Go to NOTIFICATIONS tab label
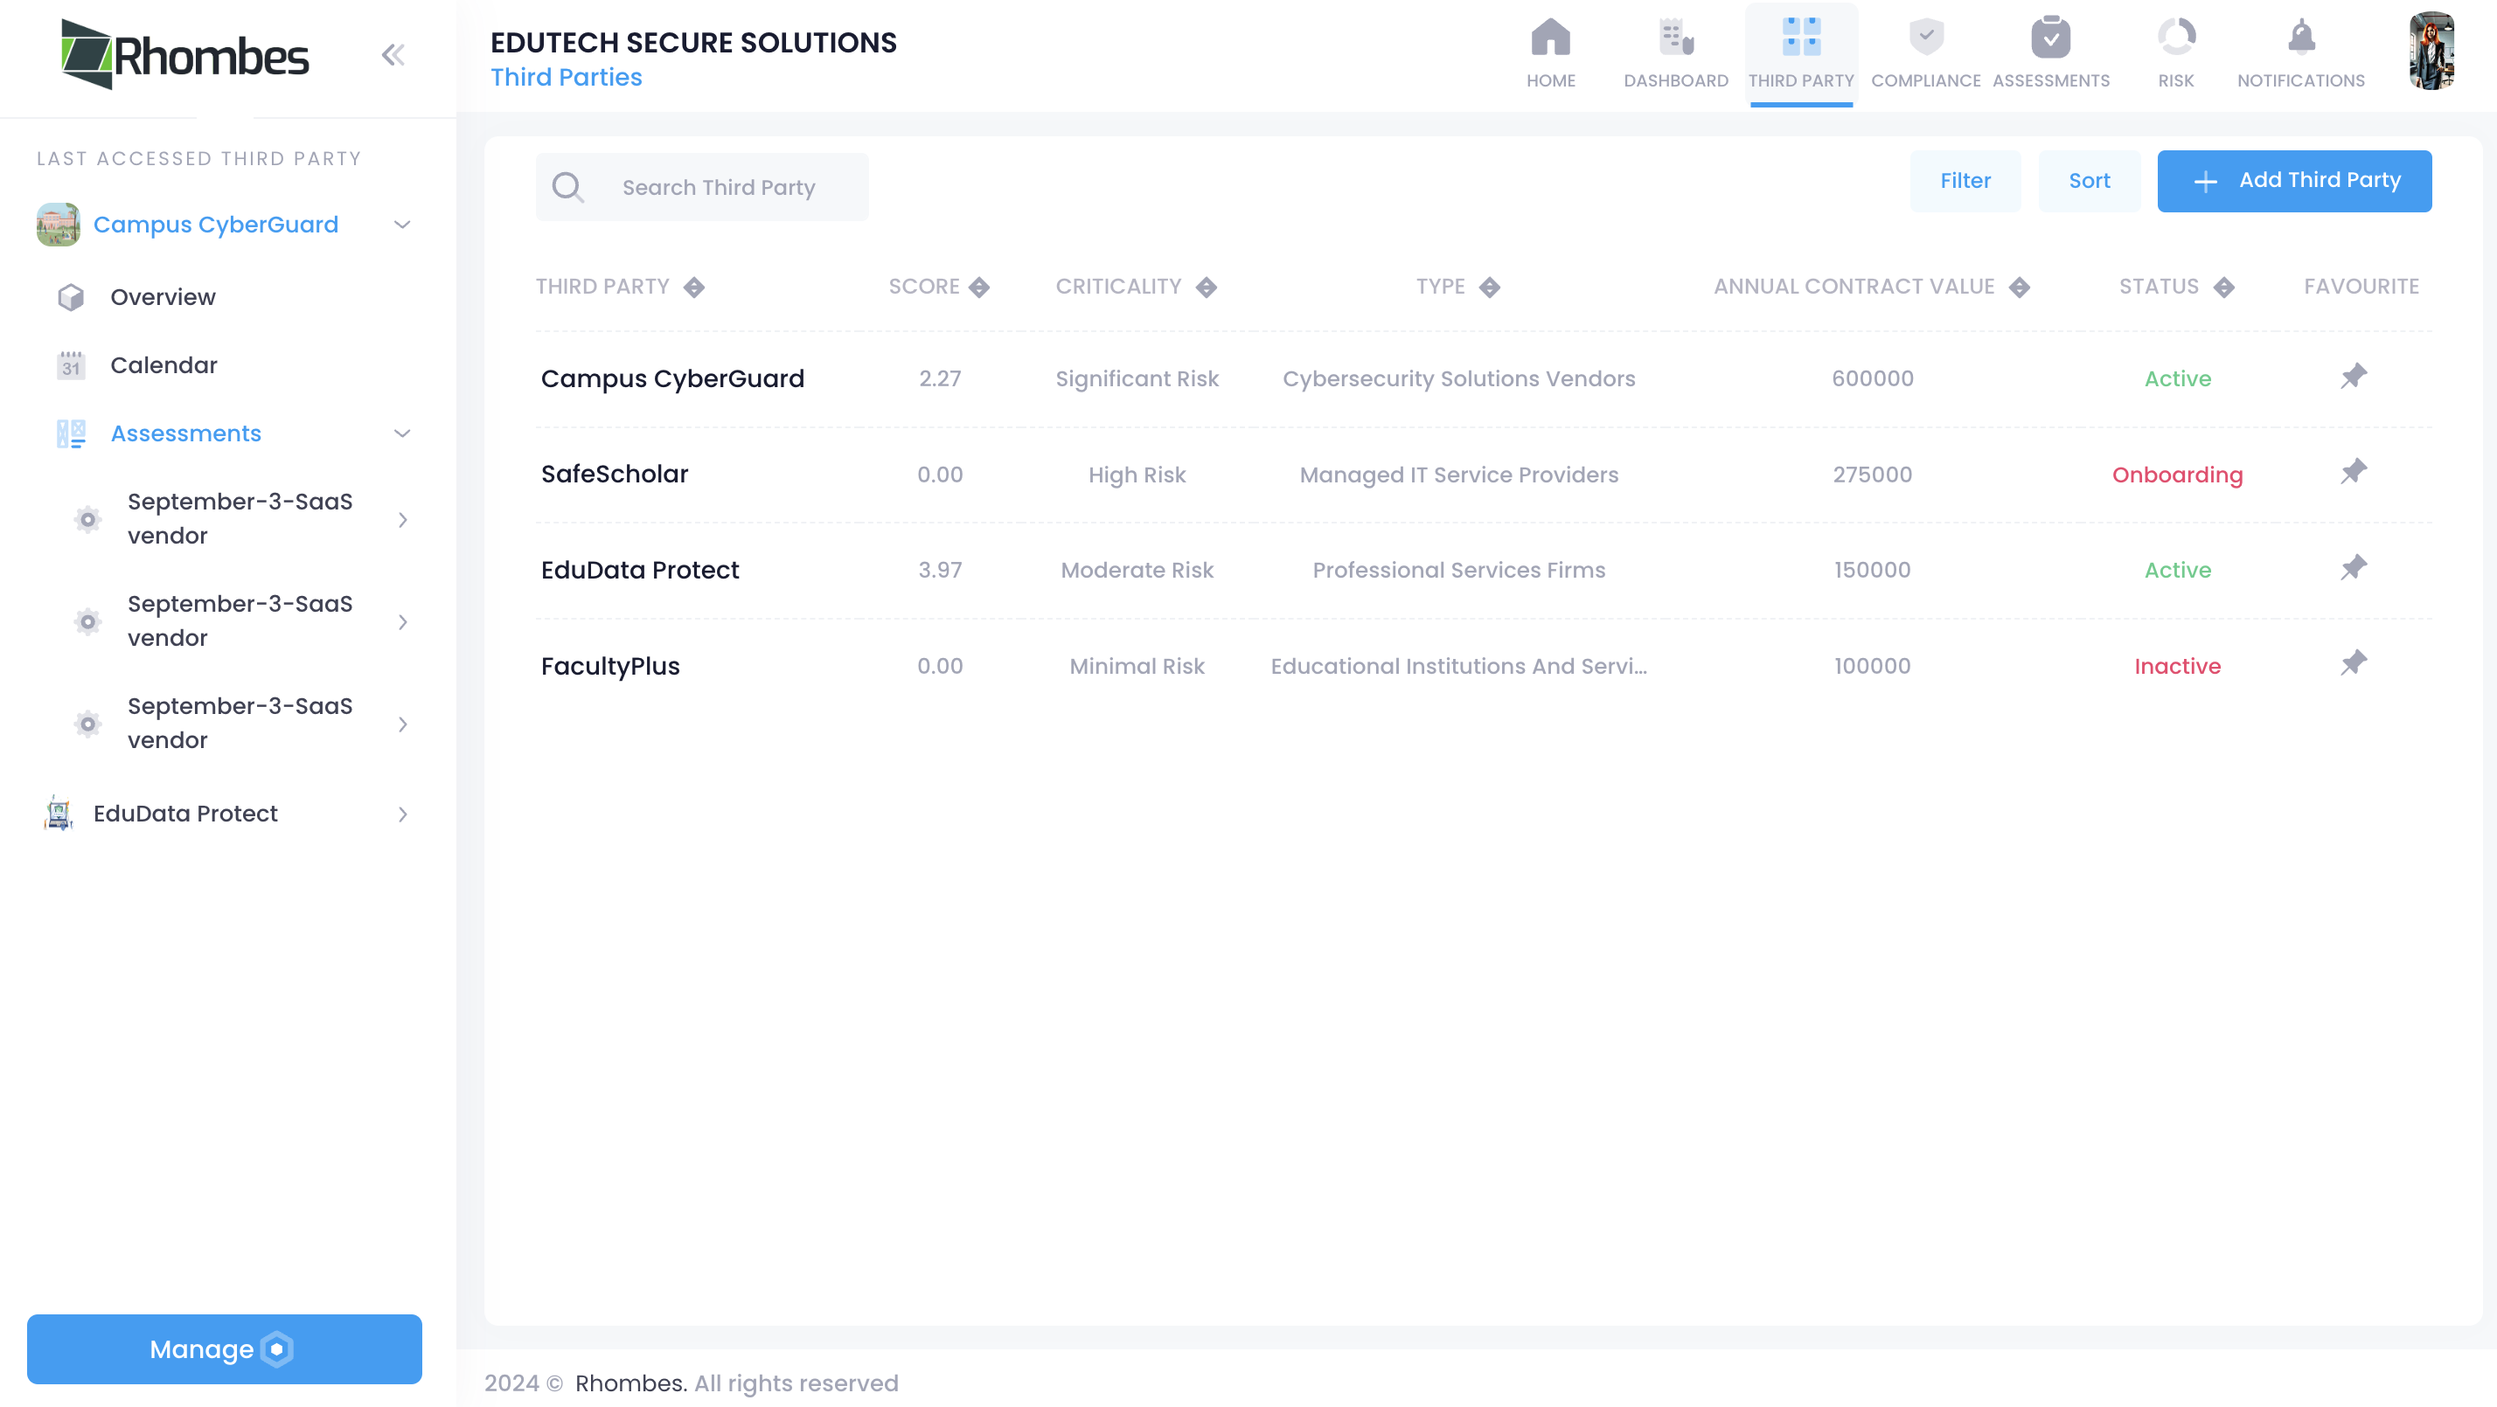The width and height of the screenshot is (2497, 1407). coord(2300,80)
